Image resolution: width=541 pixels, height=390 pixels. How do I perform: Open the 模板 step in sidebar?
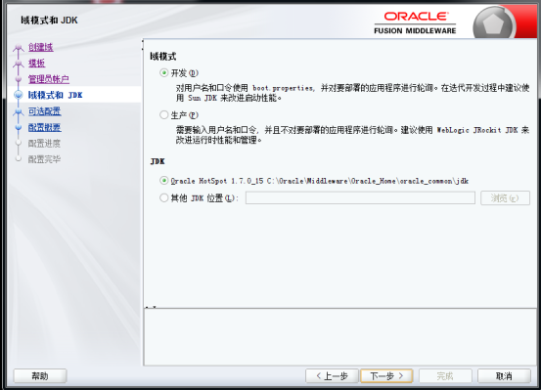(36, 64)
